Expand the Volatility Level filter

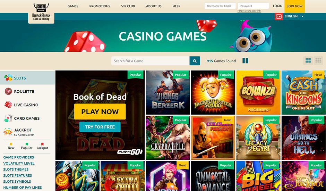point(19,163)
